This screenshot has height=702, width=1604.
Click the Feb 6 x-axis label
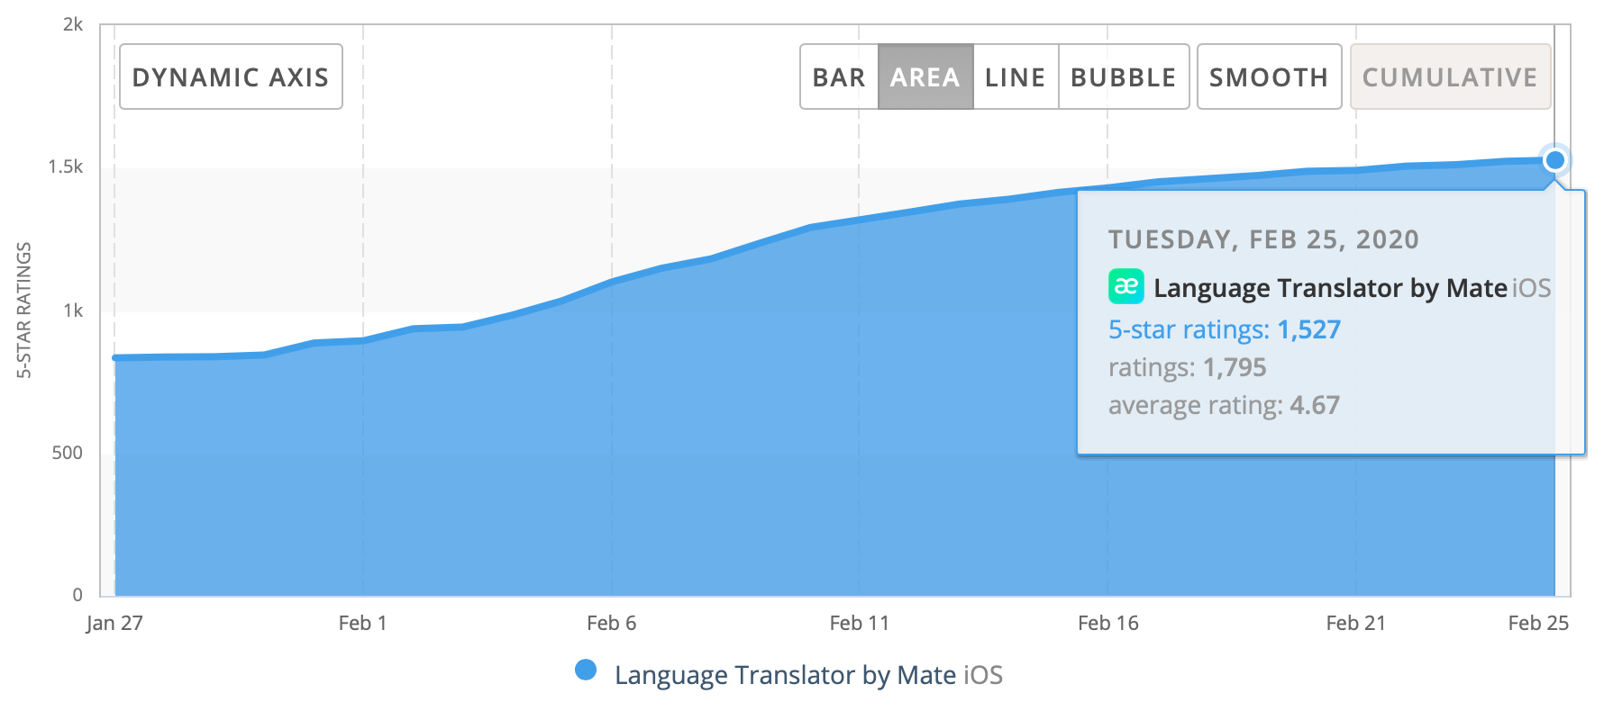tap(611, 623)
